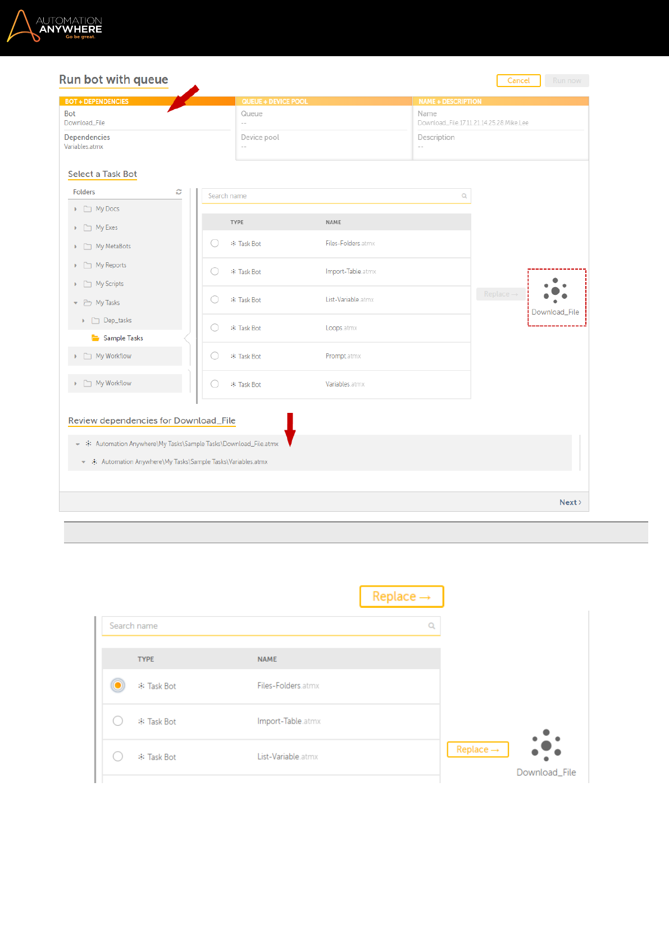Screen dimensions: 669x946
Task: Click the My Reports folder icon
Action: tap(88, 265)
